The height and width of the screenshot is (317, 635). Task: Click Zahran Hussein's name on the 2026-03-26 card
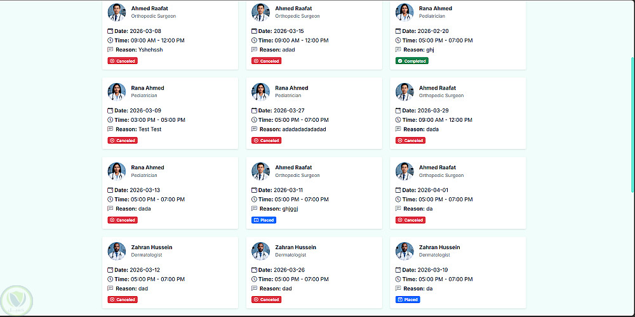tap(295, 247)
